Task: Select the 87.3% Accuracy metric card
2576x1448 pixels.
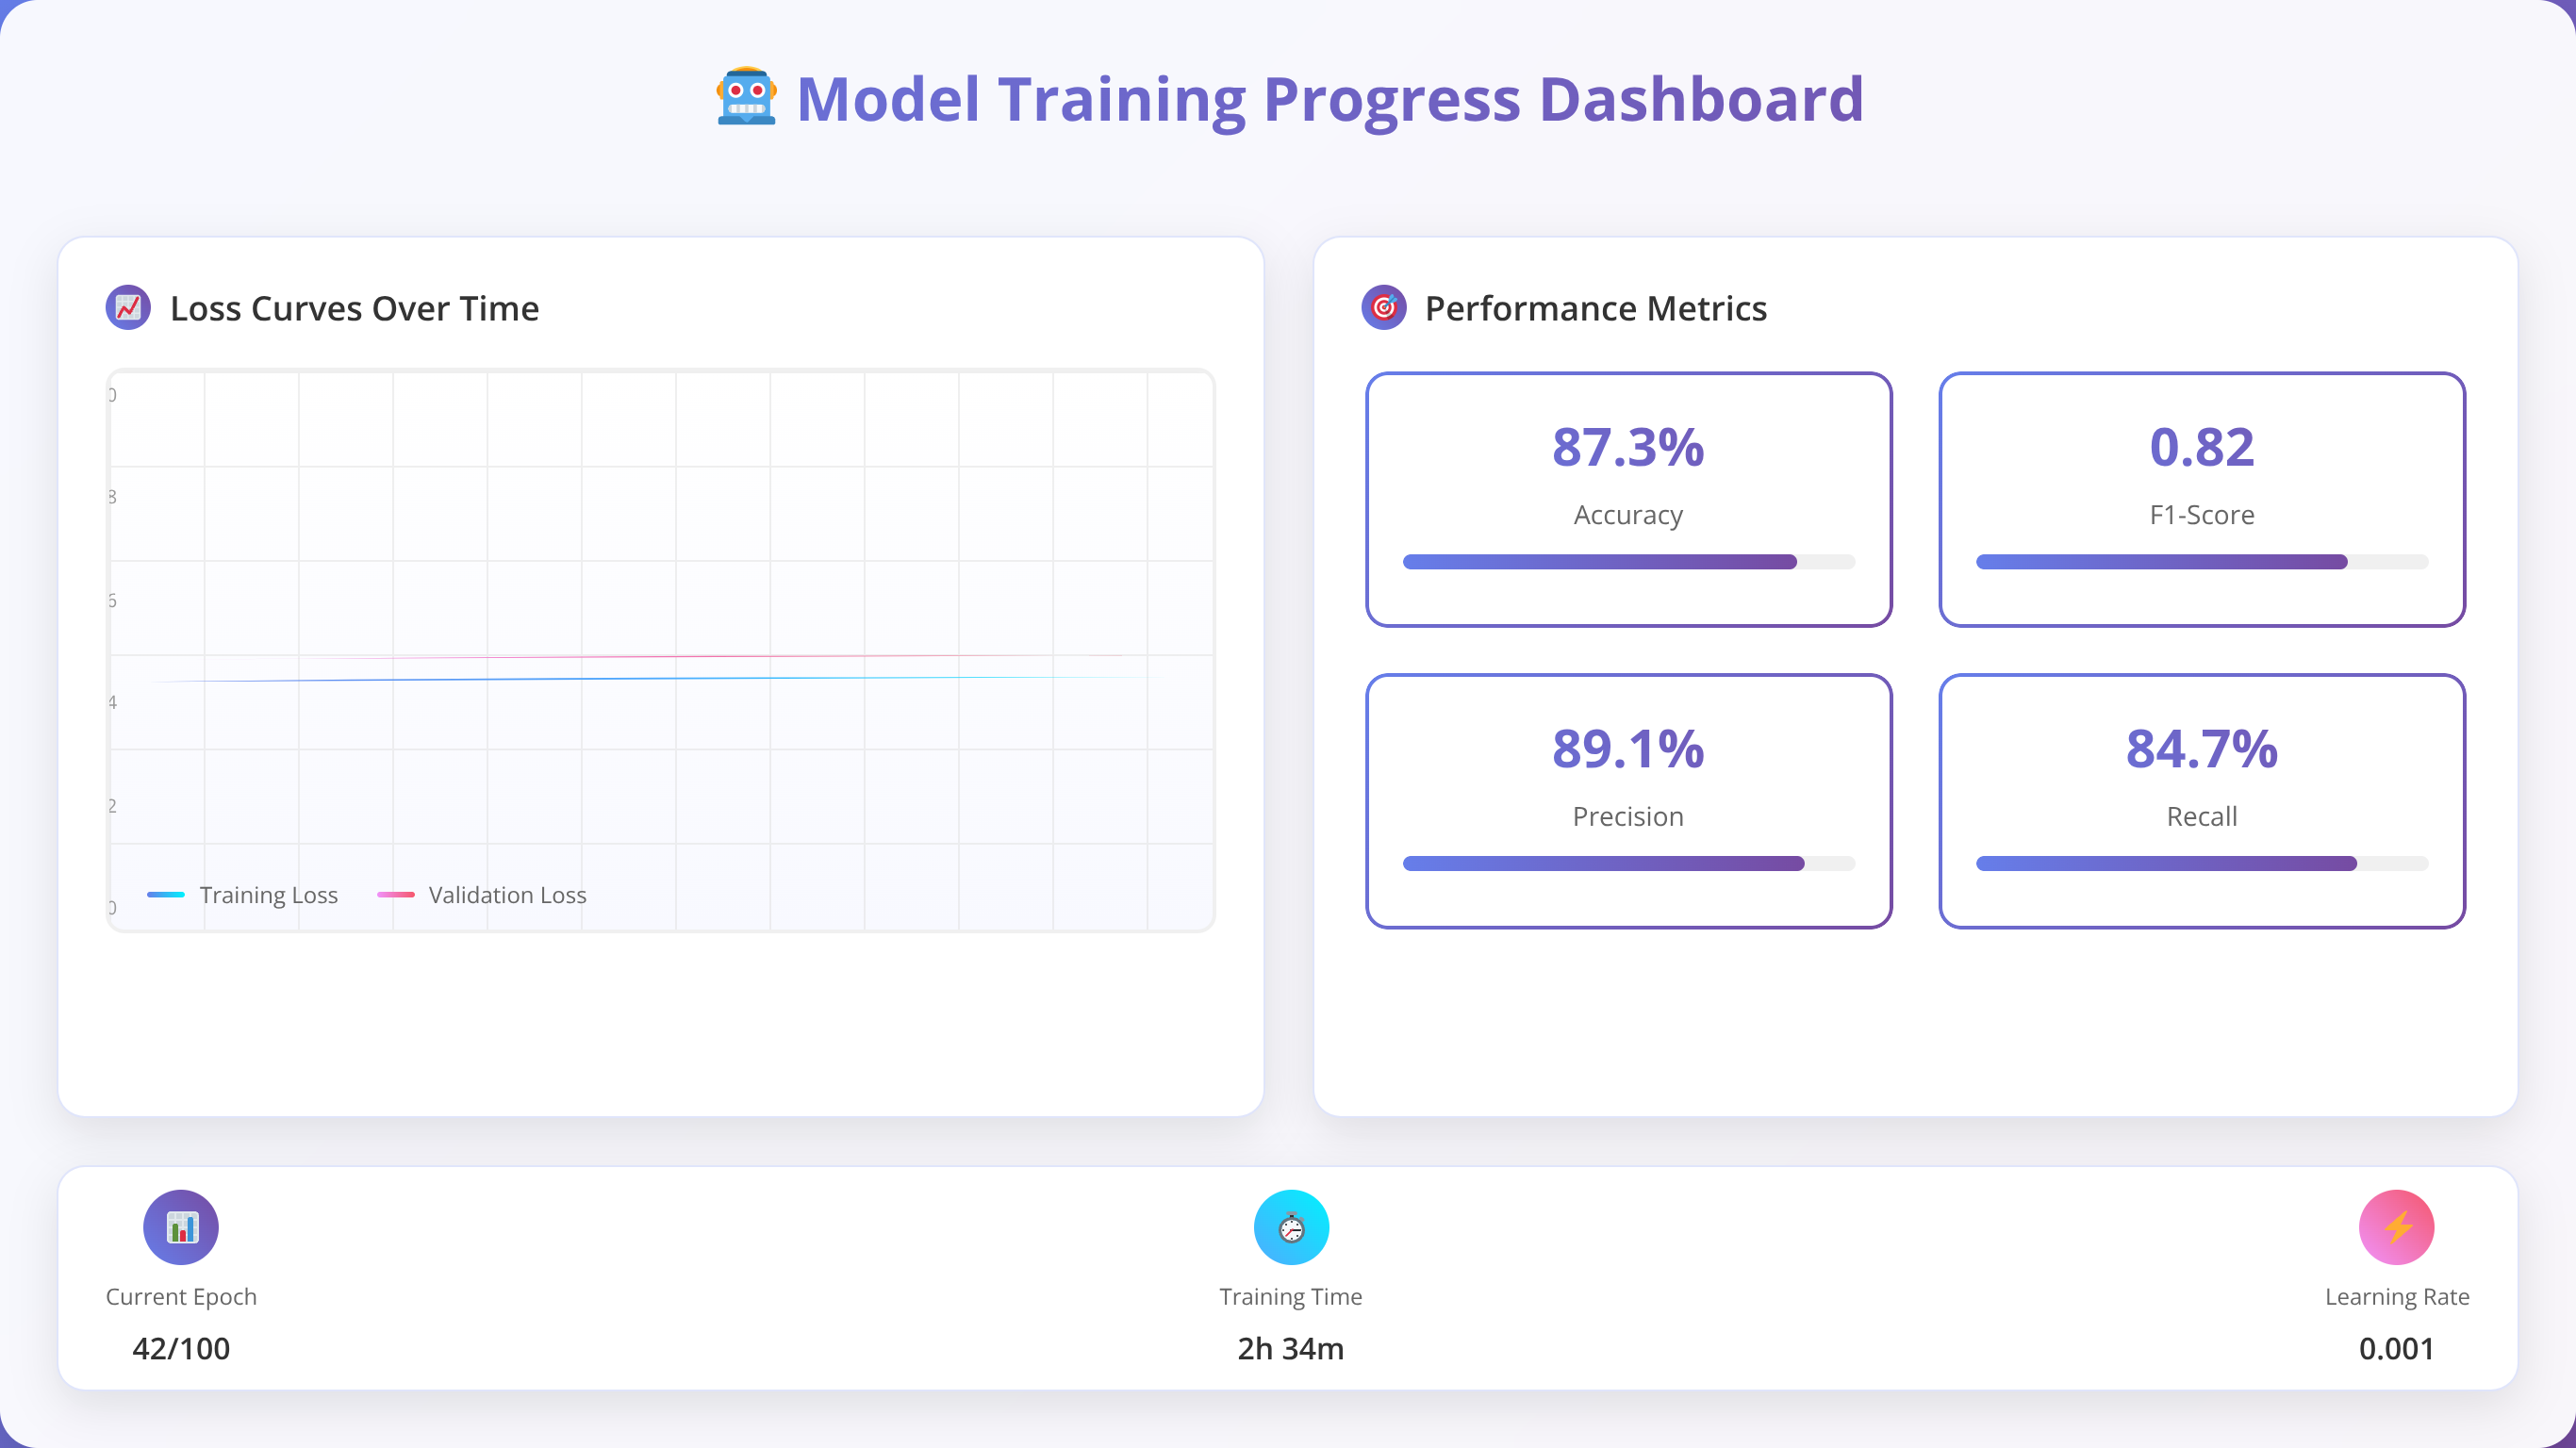Action: coord(1628,500)
